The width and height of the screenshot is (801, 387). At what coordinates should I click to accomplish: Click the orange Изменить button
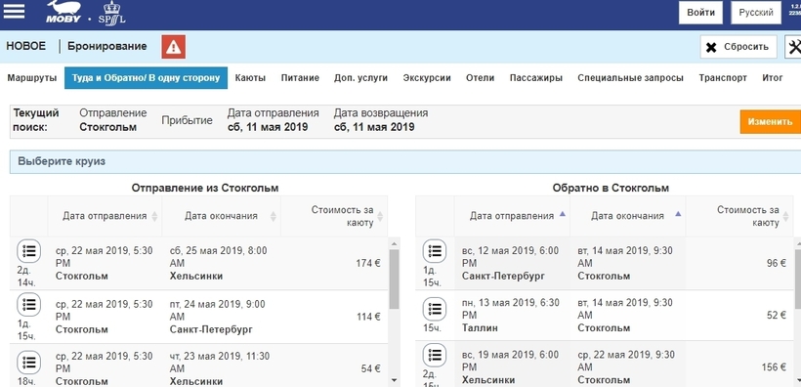771,122
